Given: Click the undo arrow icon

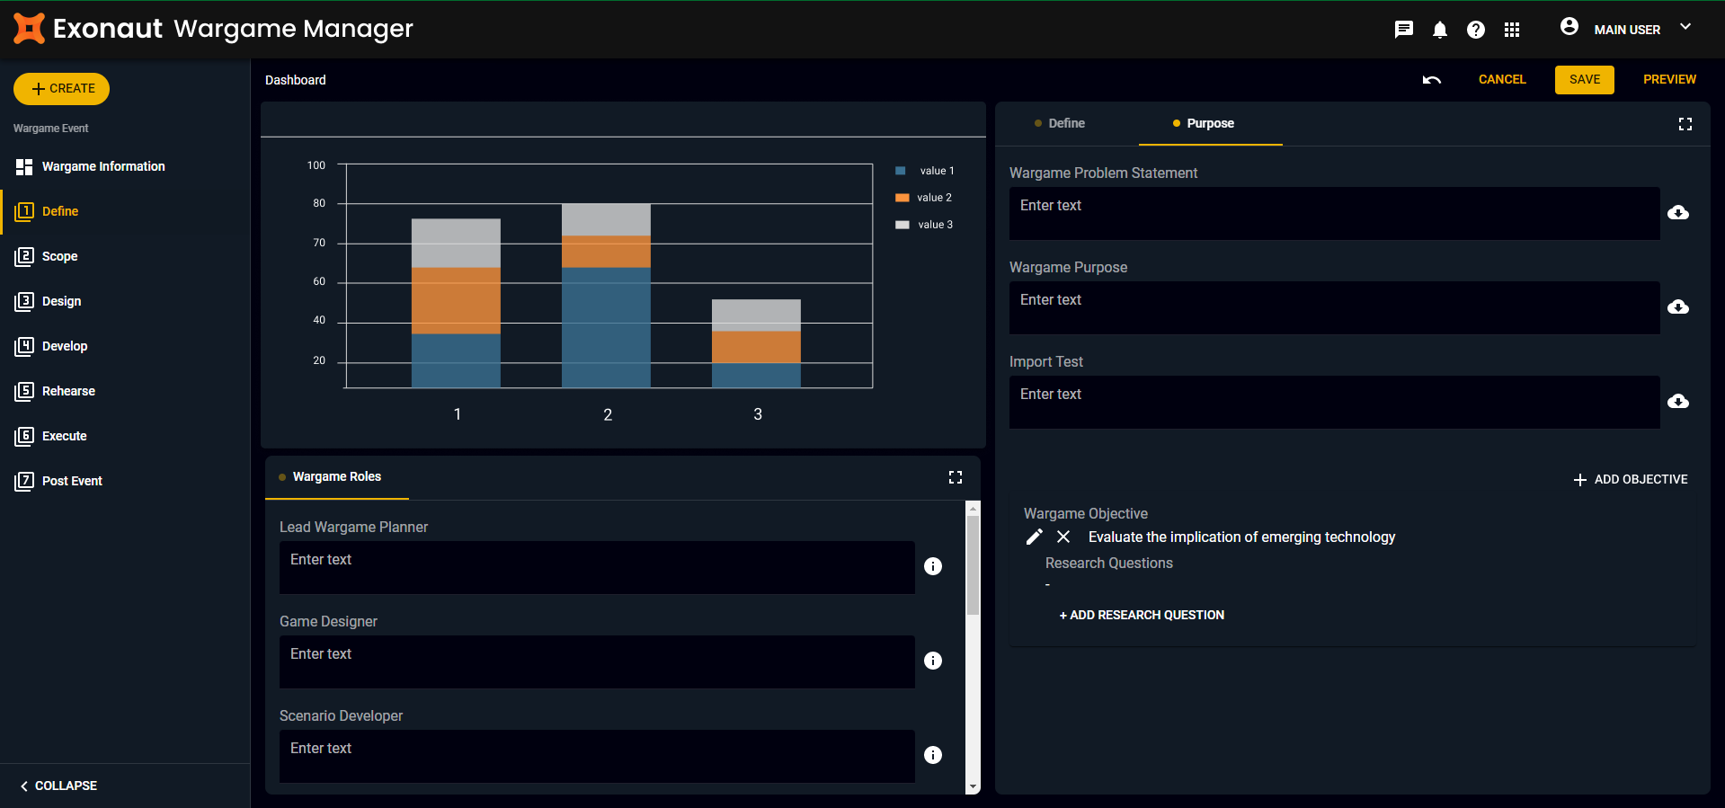Looking at the screenshot, I should coord(1431,80).
